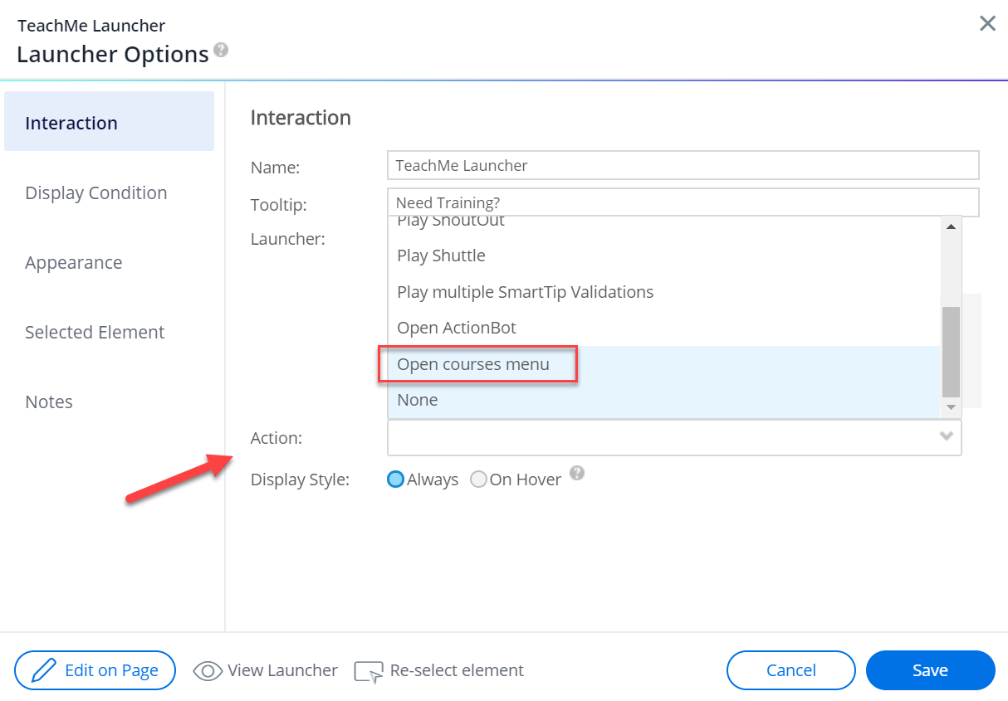Viewport: 1008px width, 701px height.
Task: Select None in the Launcher list
Action: click(x=417, y=400)
